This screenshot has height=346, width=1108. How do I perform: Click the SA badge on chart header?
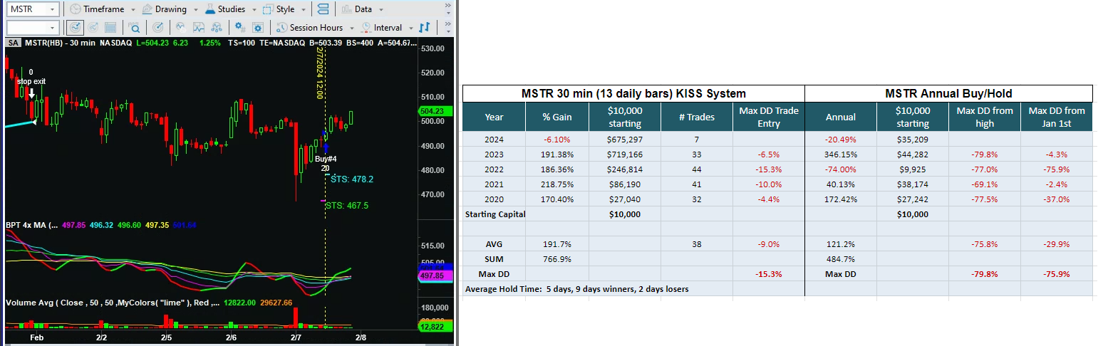13,43
